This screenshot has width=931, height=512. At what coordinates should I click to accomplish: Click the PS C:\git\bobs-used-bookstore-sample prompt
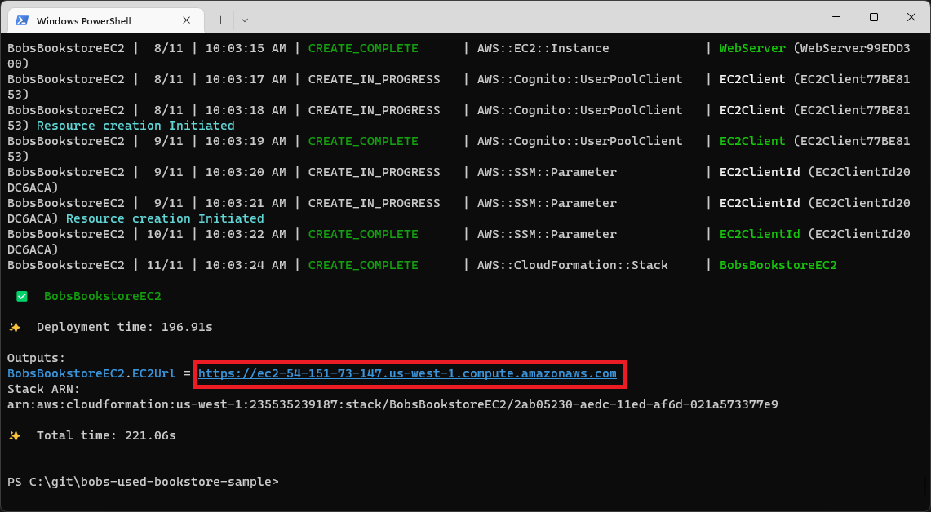143,482
